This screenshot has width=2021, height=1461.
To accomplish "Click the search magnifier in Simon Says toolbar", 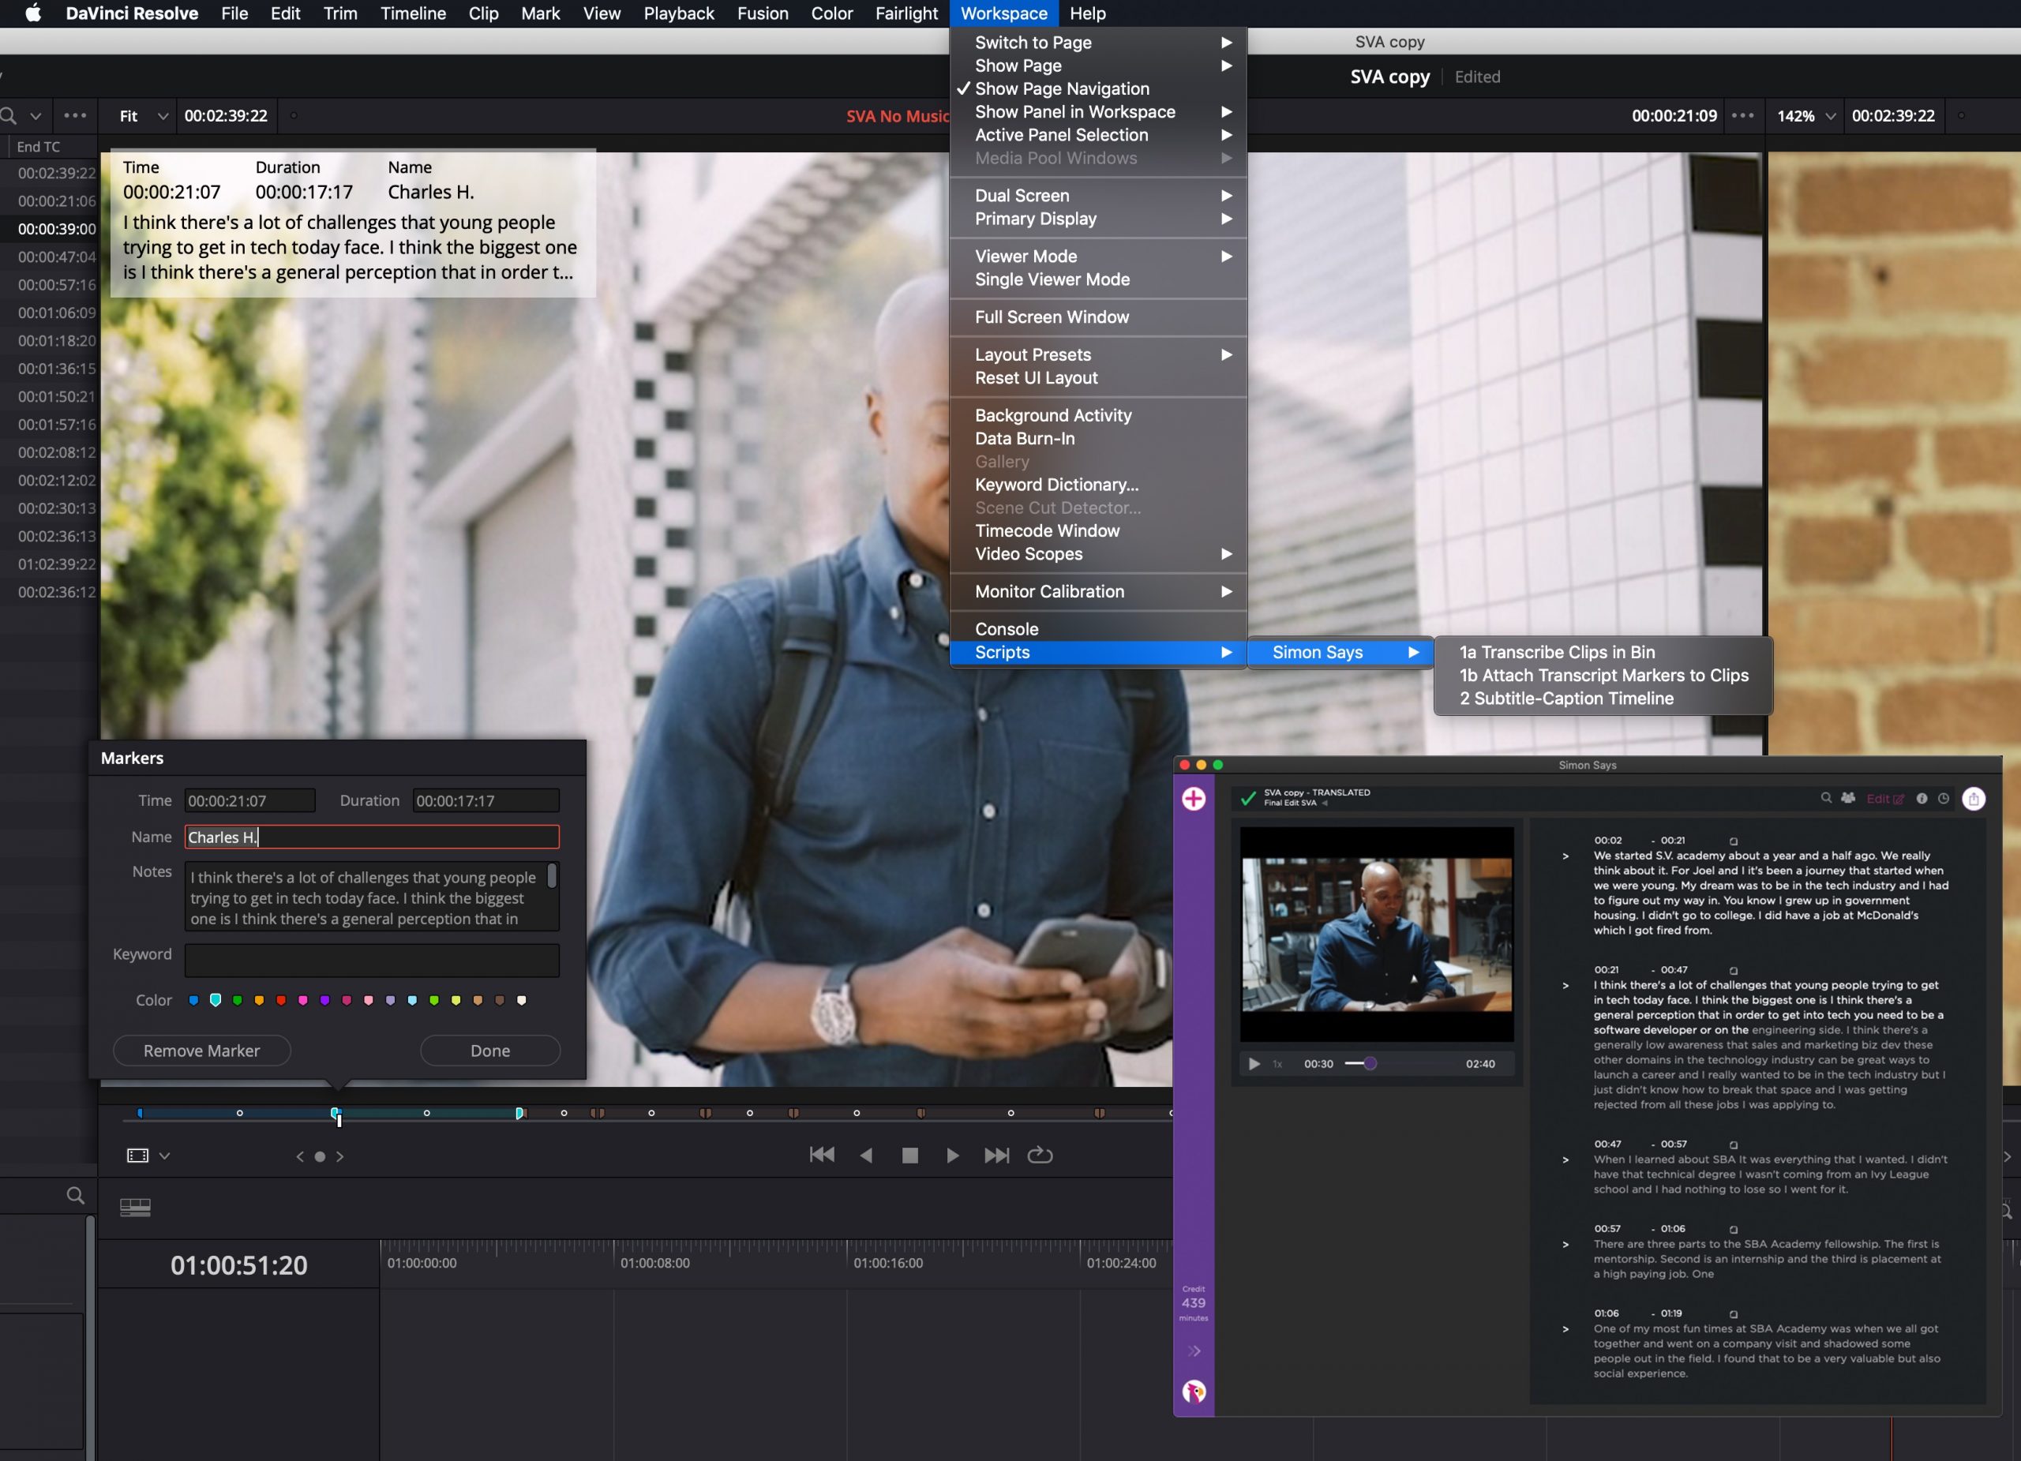I will [x=1826, y=798].
